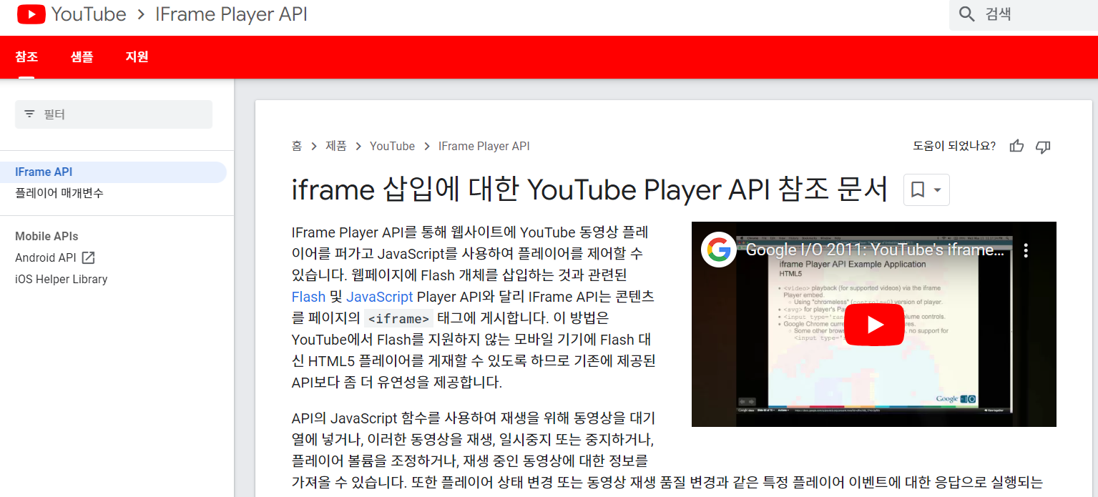Open the Flash link in paragraph
Image resolution: width=1098 pixels, height=497 pixels.
tap(308, 297)
